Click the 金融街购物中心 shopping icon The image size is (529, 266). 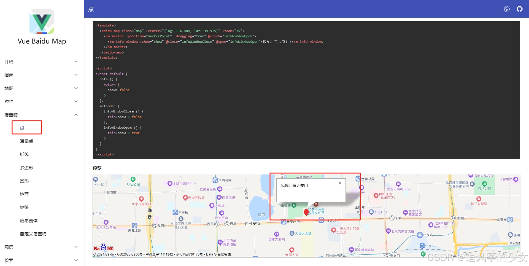[x=170, y=183]
